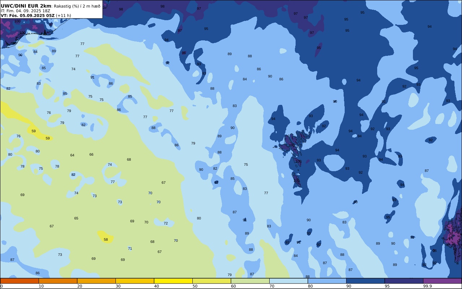Select the color scale tick label 20
462x289 pixels.
[x=79, y=286]
